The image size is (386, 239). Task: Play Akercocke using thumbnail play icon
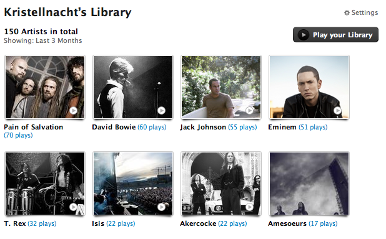(250, 207)
